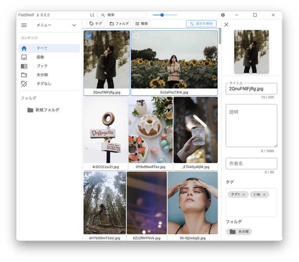The width and height of the screenshot is (299, 262).
Task: Uncheck the selected 2QnuFNIFjRg.jpg checkmark
Action: (89, 36)
